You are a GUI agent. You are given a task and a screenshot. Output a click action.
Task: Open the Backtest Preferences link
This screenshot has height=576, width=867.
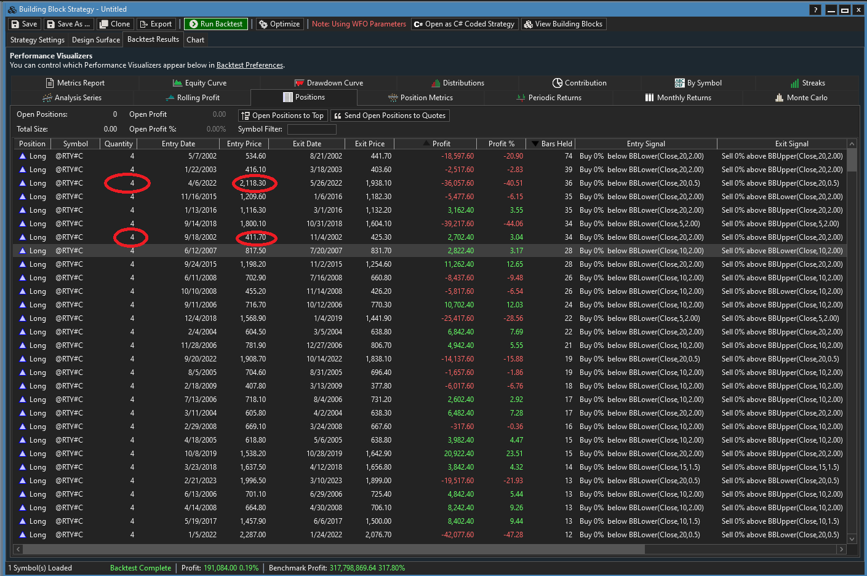click(249, 65)
